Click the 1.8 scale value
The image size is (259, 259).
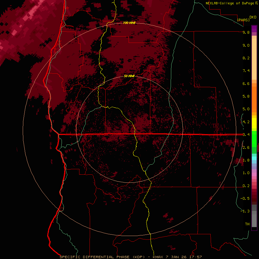(x=246, y=160)
